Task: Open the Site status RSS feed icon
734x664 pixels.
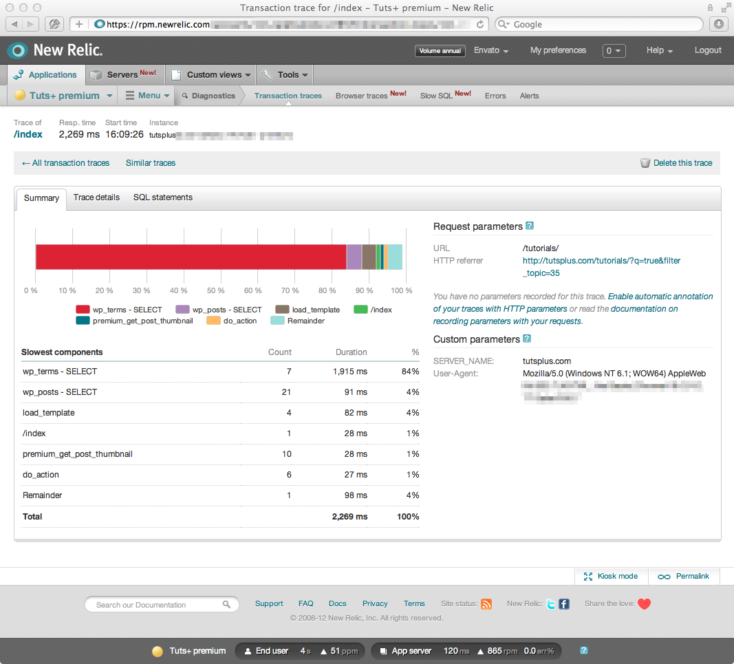Action: click(486, 604)
